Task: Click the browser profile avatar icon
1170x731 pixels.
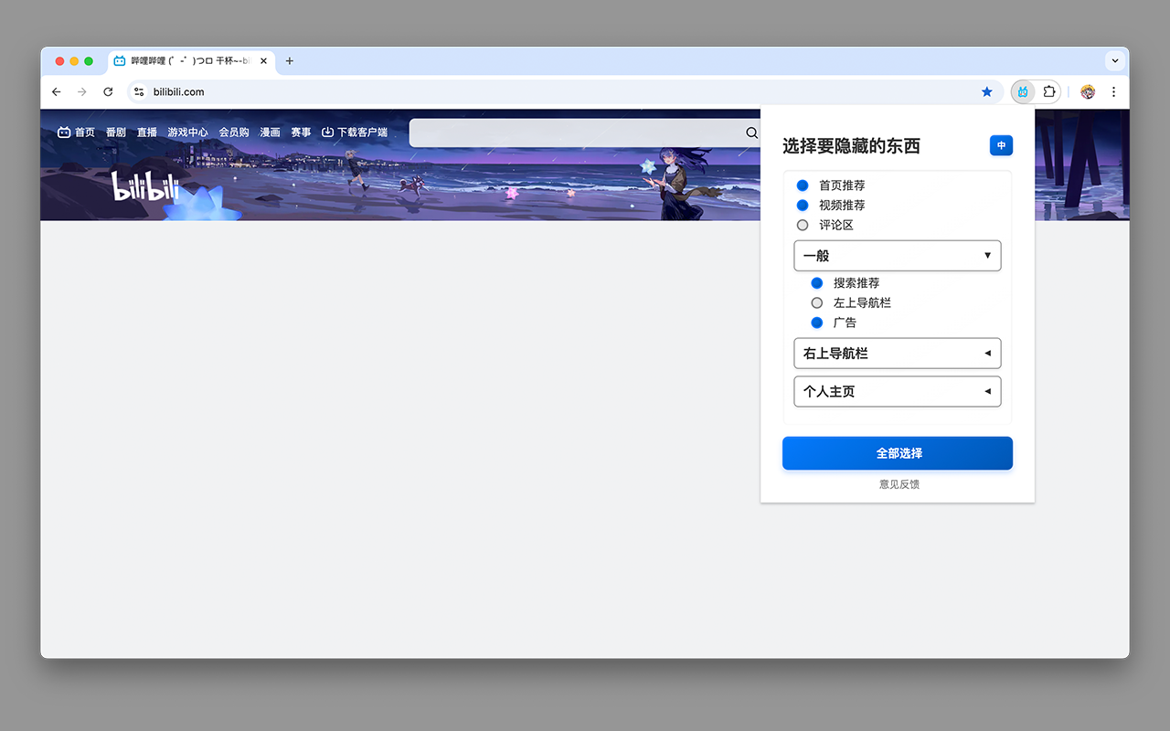Action: pos(1087,91)
